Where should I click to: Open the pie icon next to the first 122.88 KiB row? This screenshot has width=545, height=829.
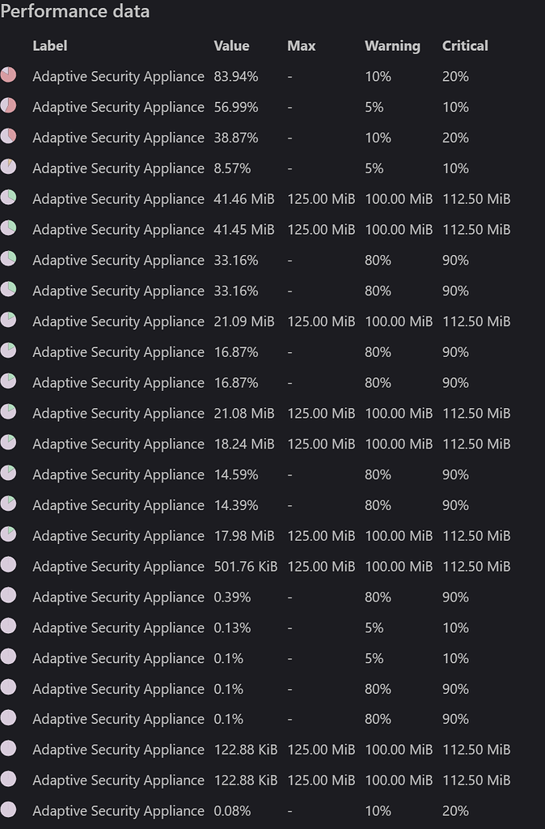[10, 750]
